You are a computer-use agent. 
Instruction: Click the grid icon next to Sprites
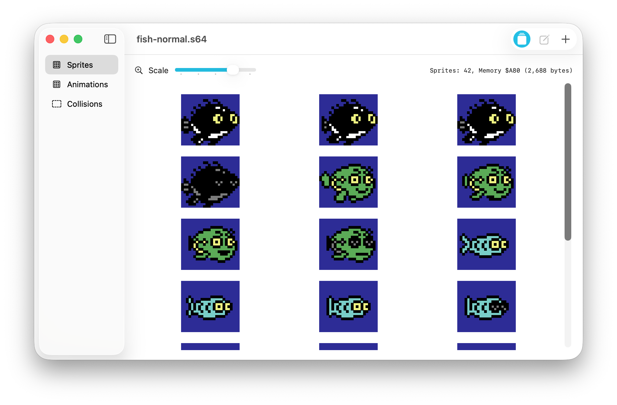pyautogui.click(x=57, y=65)
